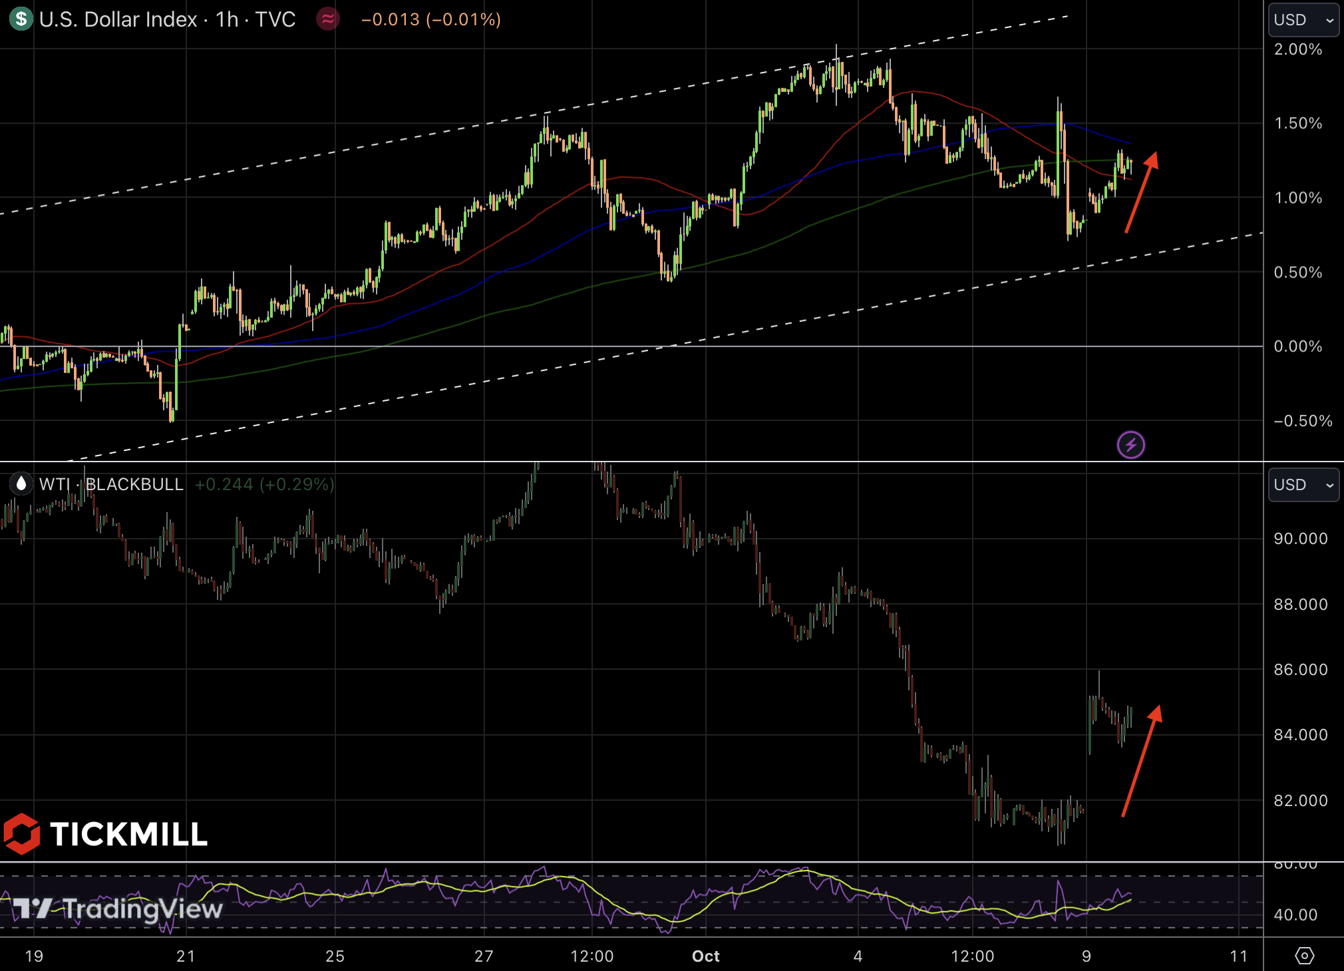Click the purple lightning bolt icon
The width and height of the screenshot is (1344, 971).
pyautogui.click(x=1130, y=444)
